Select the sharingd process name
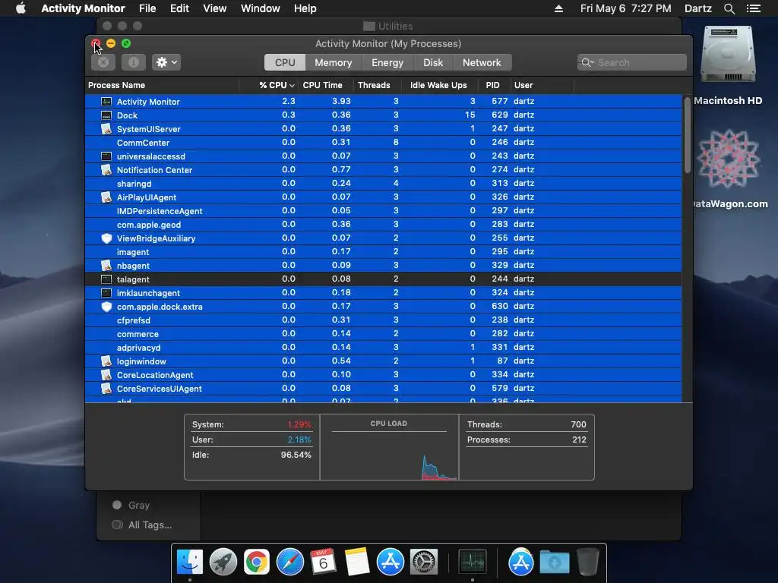Screen dimensions: 778x583 pos(134,184)
